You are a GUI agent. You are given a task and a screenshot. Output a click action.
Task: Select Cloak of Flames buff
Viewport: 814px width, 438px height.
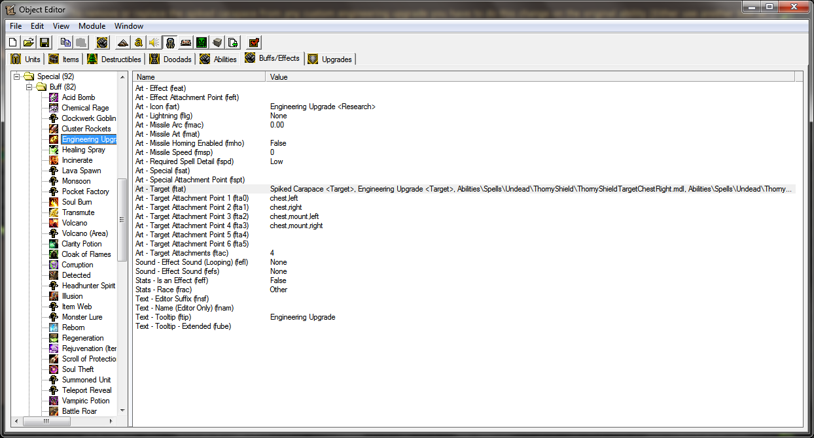pyautogui.click(x=86, y=254)
